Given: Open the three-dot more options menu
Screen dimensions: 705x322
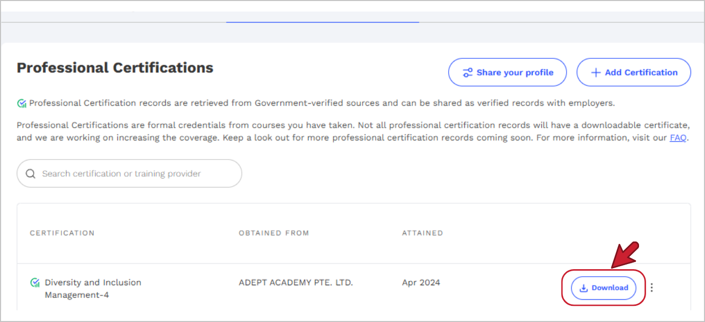Looking at the screenshot, I should 652,288.
